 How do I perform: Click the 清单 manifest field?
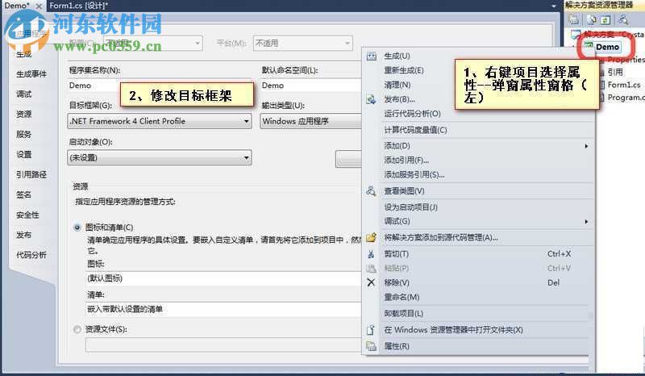coord(223,309)
